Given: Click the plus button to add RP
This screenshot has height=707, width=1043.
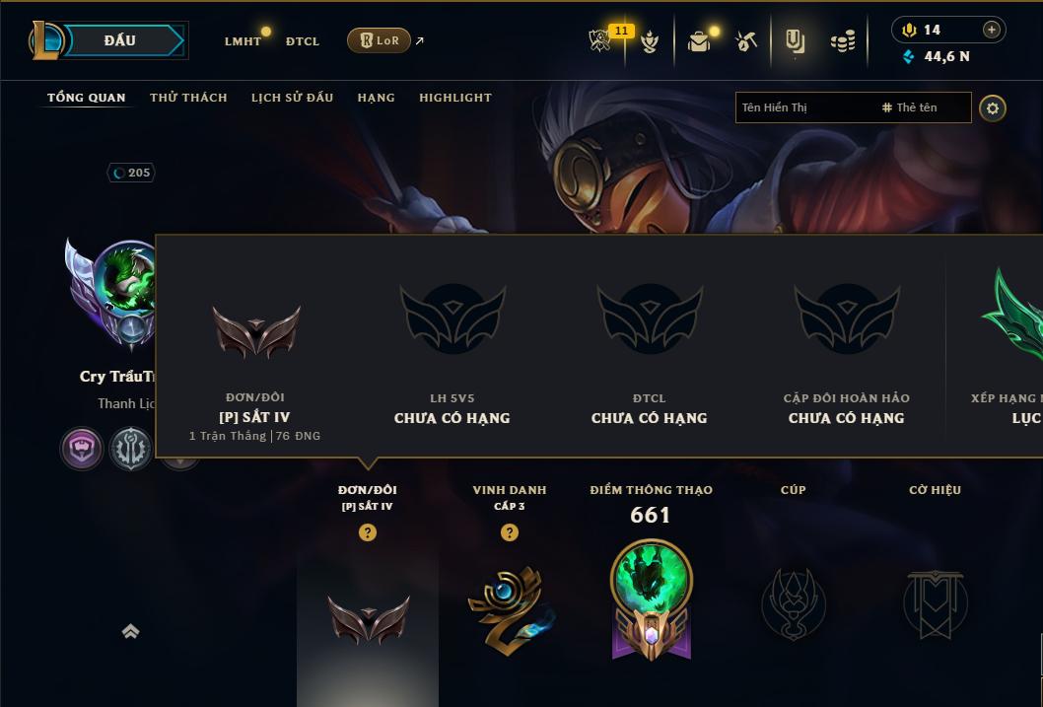Looking at the screenshot, I should coord(991,30).
